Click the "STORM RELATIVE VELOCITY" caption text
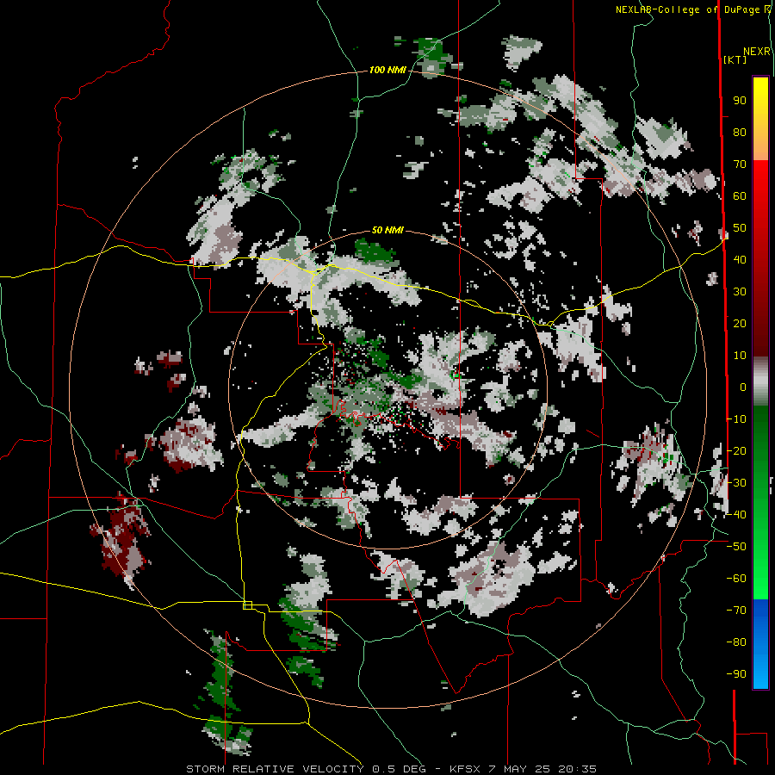The image size is (775, 775). [275, 769]
